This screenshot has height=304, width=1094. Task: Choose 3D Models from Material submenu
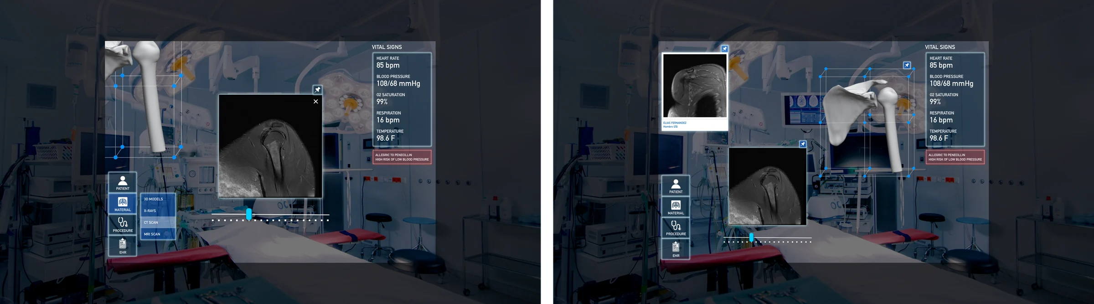[x=158, y=199]
